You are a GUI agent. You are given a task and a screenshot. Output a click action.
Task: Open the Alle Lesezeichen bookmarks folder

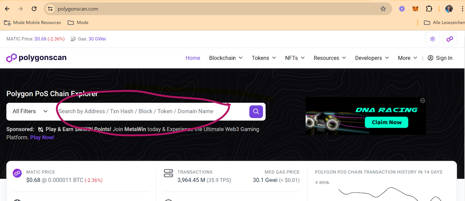(444, 23)
